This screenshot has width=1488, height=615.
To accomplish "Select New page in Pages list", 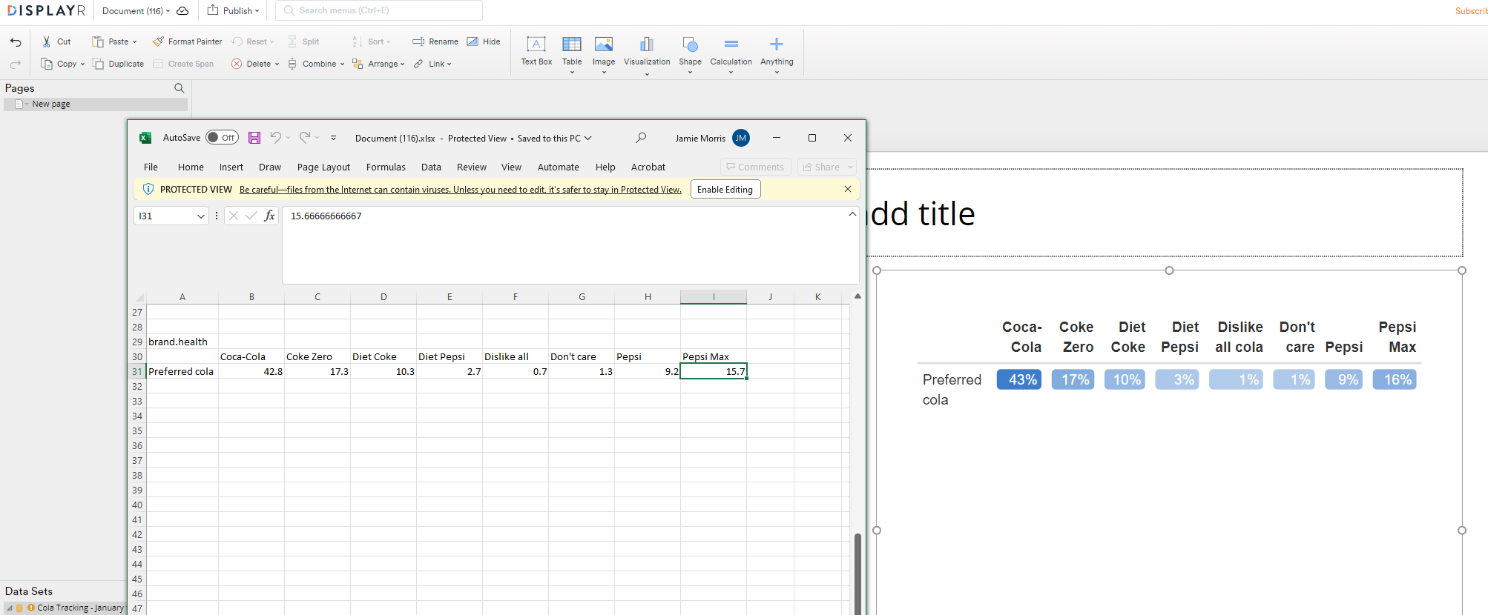I will pos(96,104).
